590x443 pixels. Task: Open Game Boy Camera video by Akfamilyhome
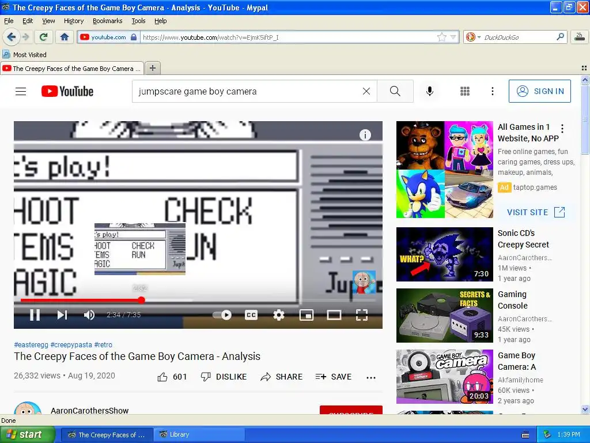coord(445,377)
